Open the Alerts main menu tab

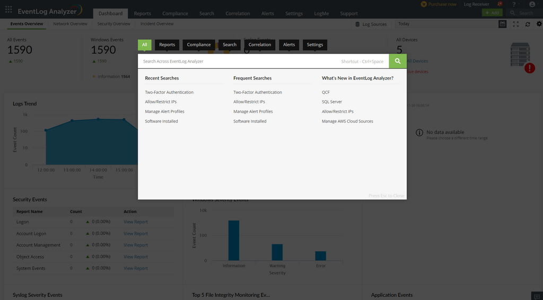tap(268, 13)
